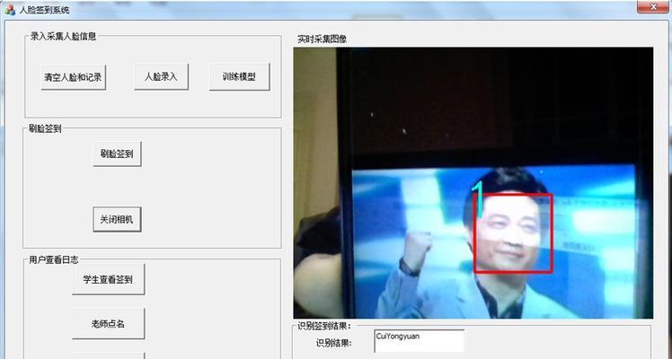
Task: Click the 老师点名 roll call button
Action: (x=108, y=324)
